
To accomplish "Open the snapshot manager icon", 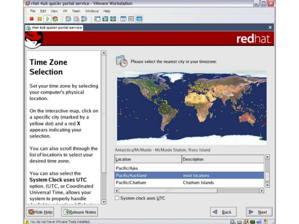I will (x=84, y=19).
